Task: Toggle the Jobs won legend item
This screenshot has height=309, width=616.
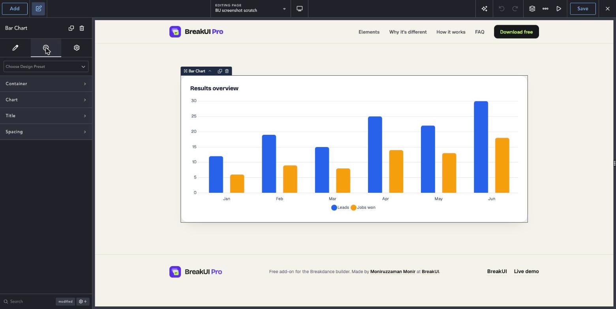Action: coord(363,207)
